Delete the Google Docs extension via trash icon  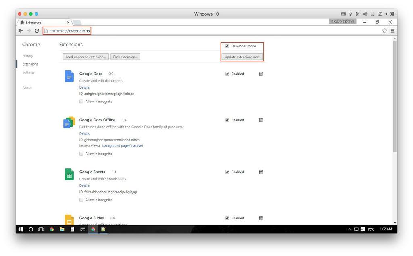click(261, 74)
